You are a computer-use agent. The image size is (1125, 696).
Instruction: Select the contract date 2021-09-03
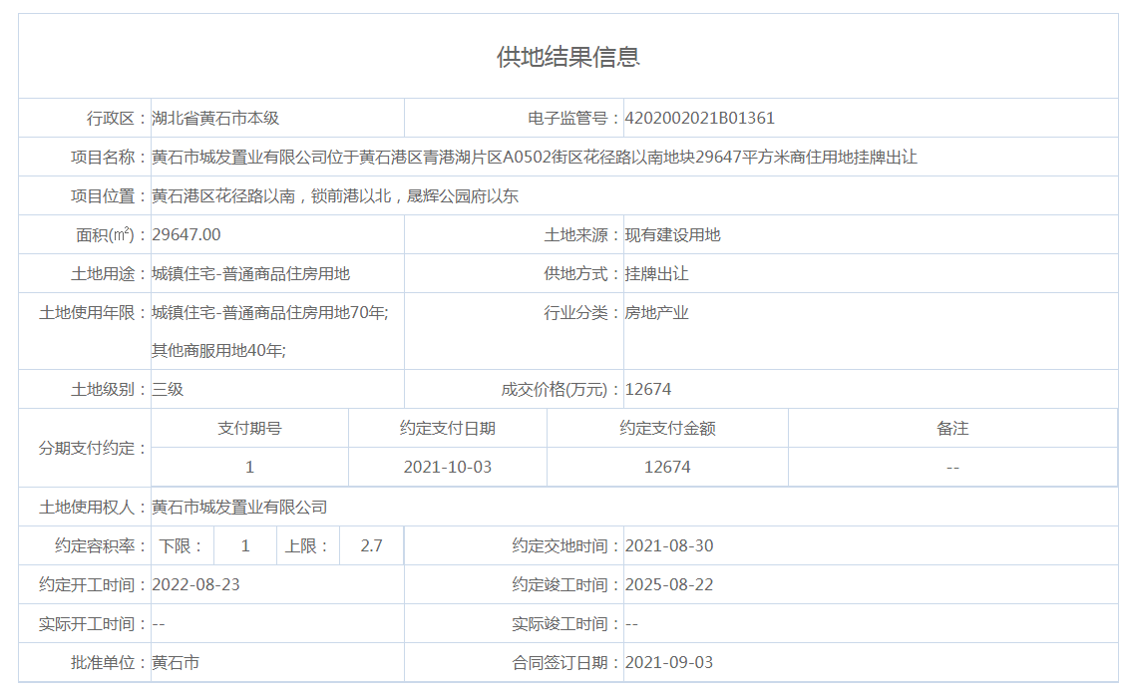click(669, 663)
